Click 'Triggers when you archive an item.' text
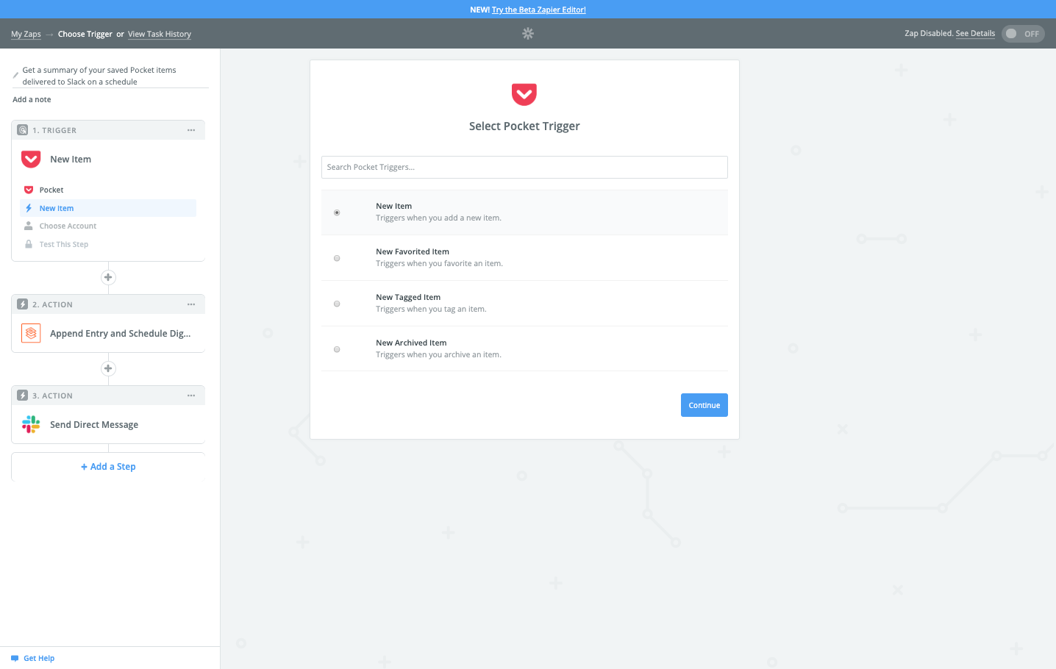The width and height of the screenshot is (1056, 669). [x=438, y=355]
